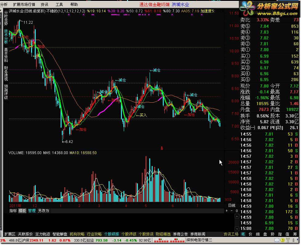Click the double up-arrow status icon
The image size is (301, 245).
pos(293,240)
